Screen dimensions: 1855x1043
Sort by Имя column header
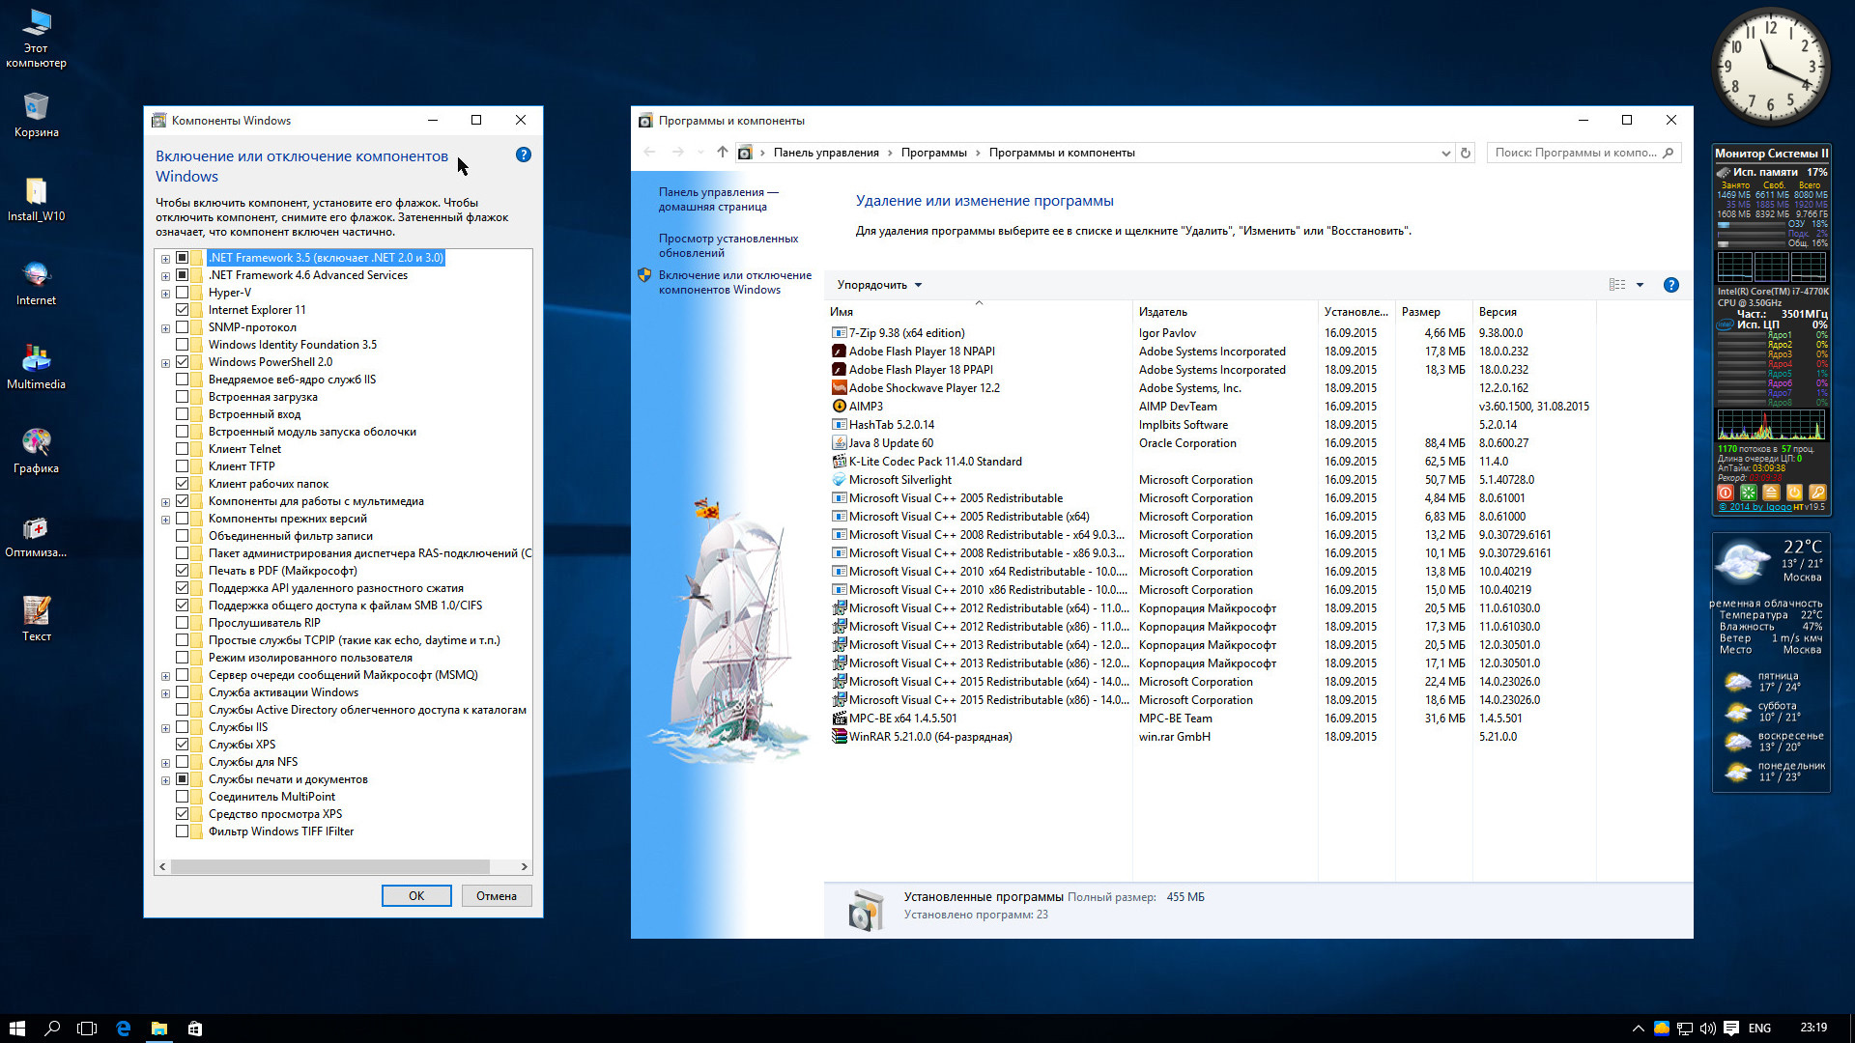point(979,312)
